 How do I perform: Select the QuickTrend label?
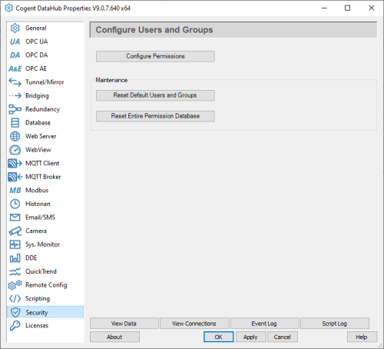click(41, 271)
